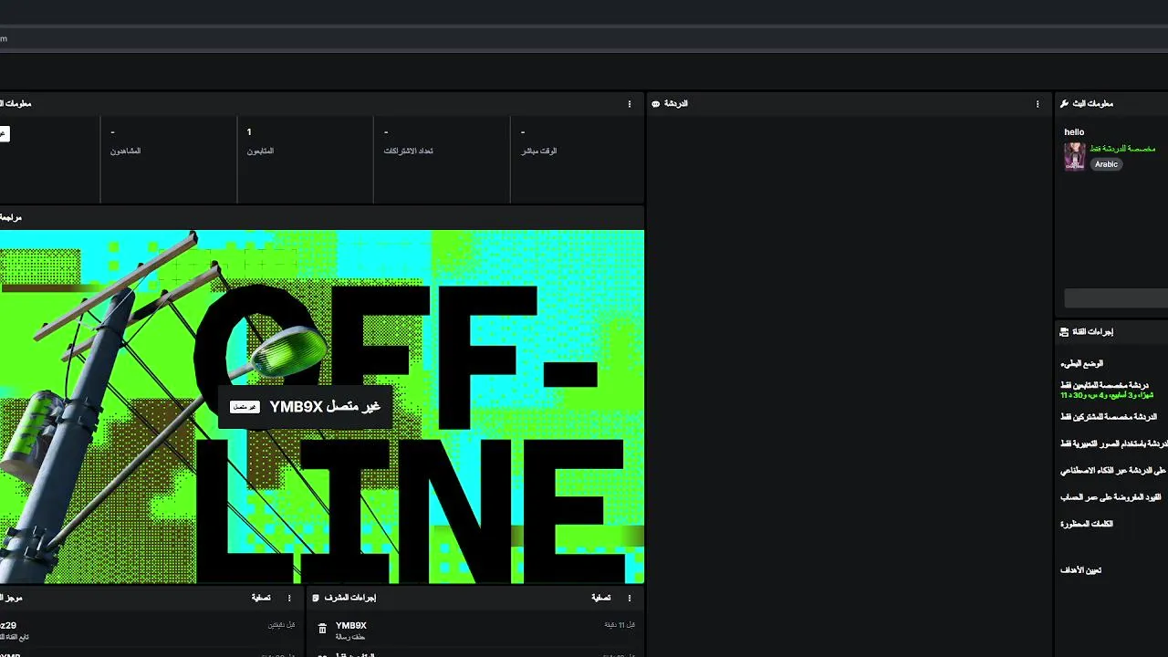The height and width of the screenshot is (657, 1168).
Task: Click the white button in stats panel's left cell
Action: (x=3, y=133)
